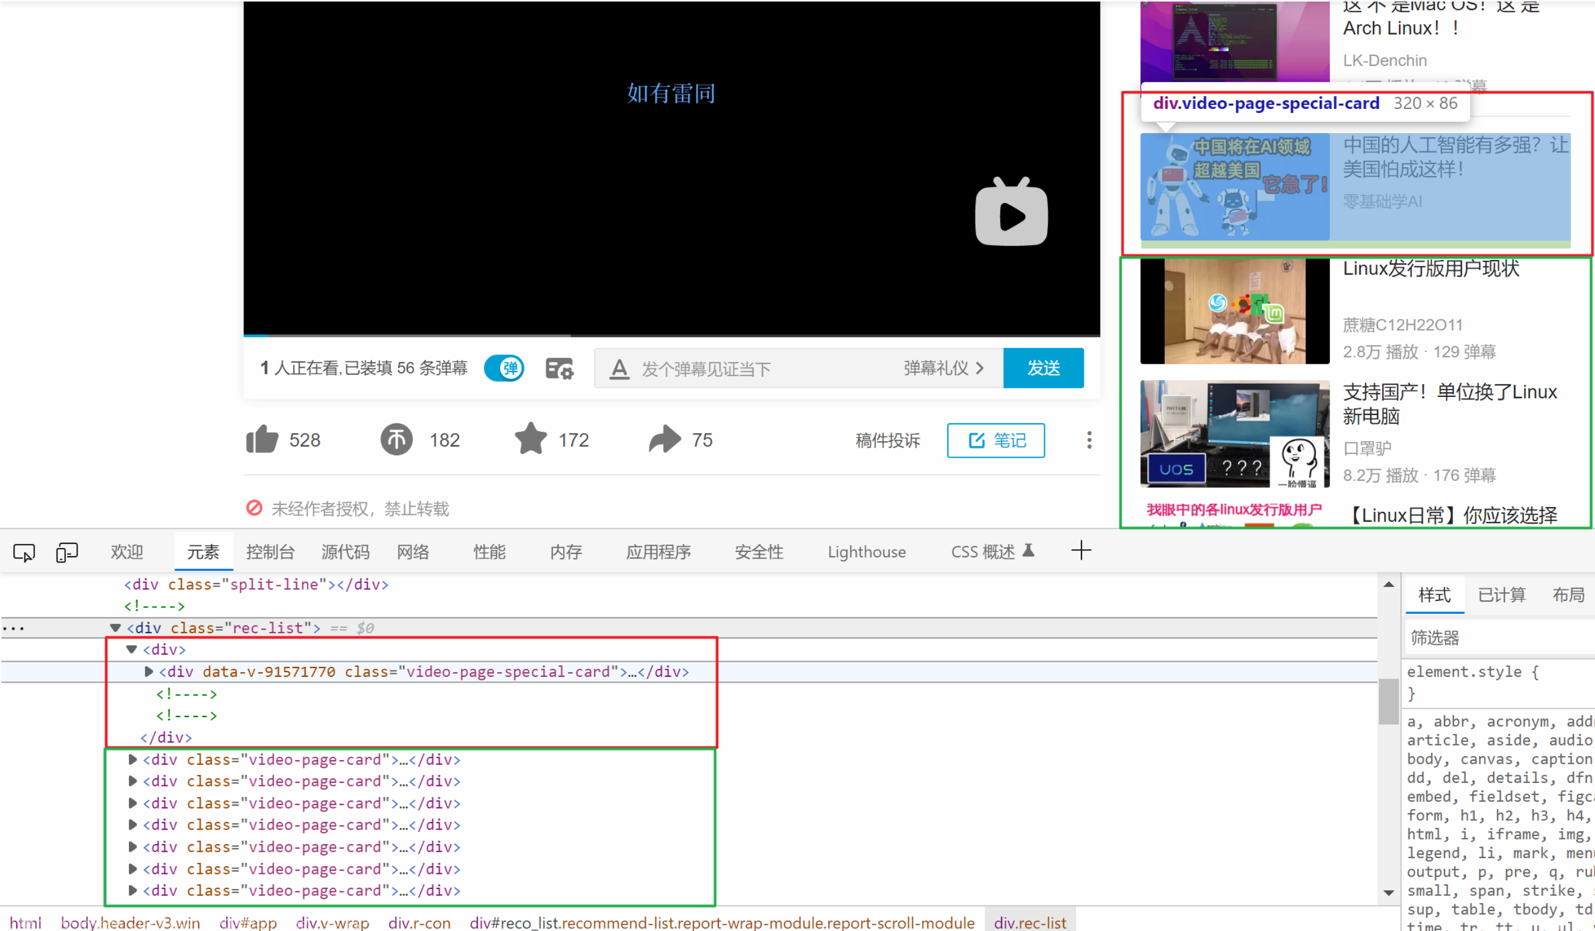Open the danmaku settings icon

(x=558, y=368)
